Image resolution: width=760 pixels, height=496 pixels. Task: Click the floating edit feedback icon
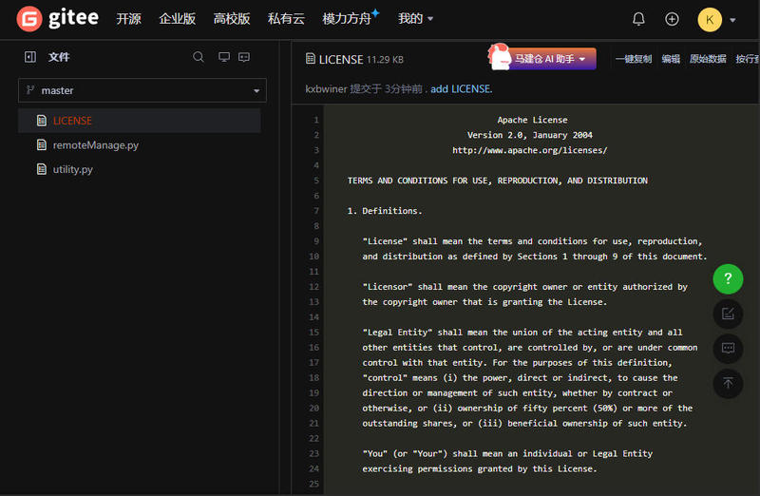[728, 313]
